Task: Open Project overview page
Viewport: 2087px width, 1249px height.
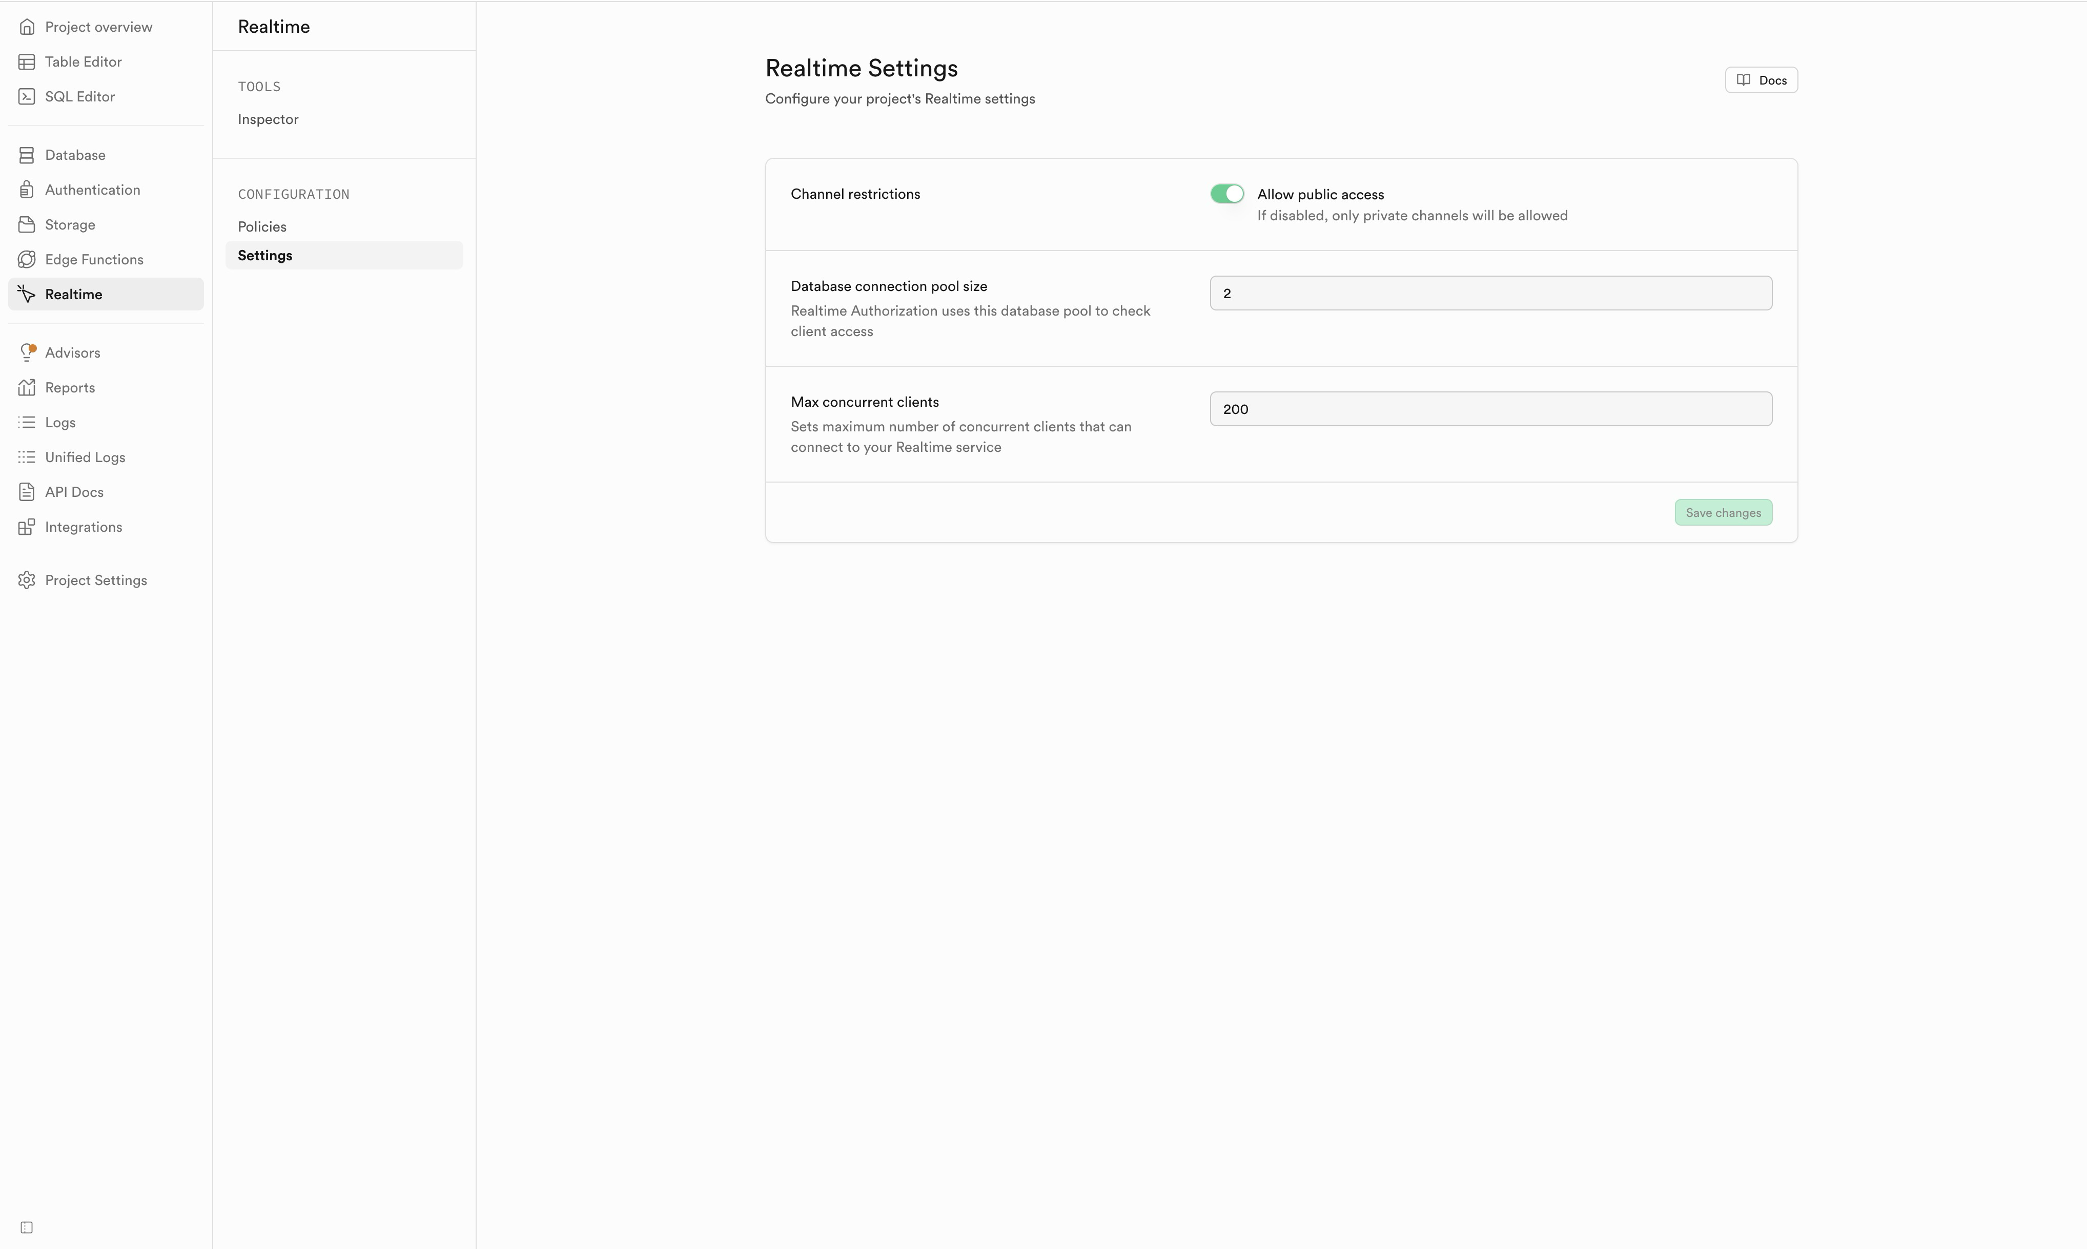Action: [x=106, y=27]
